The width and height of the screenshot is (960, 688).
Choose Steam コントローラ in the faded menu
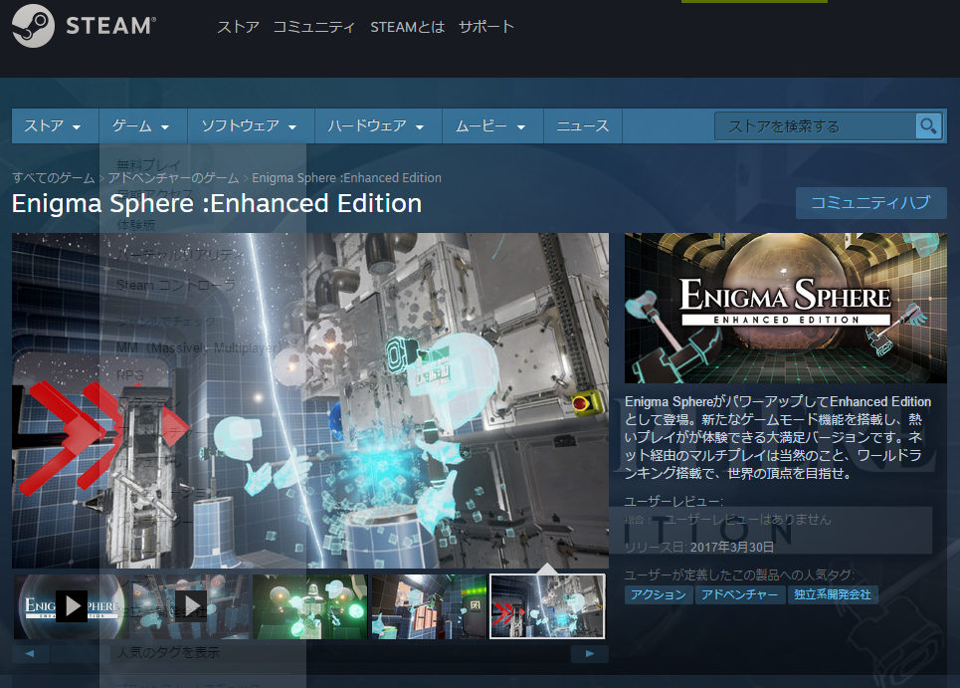coord(176,285)
